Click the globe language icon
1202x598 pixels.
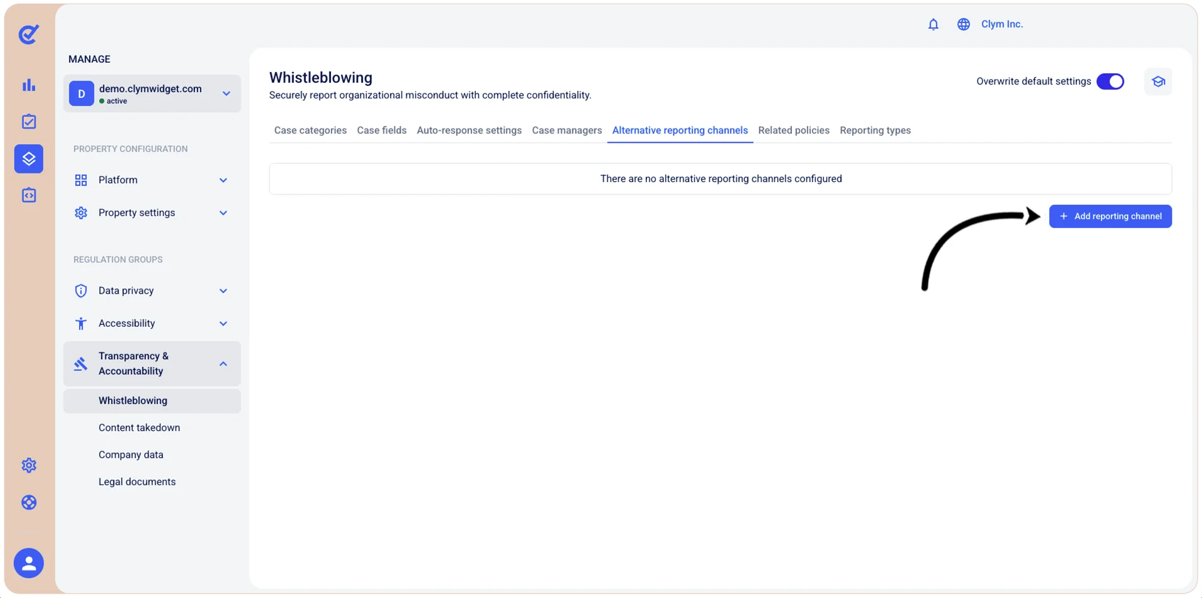pos(963,24)
